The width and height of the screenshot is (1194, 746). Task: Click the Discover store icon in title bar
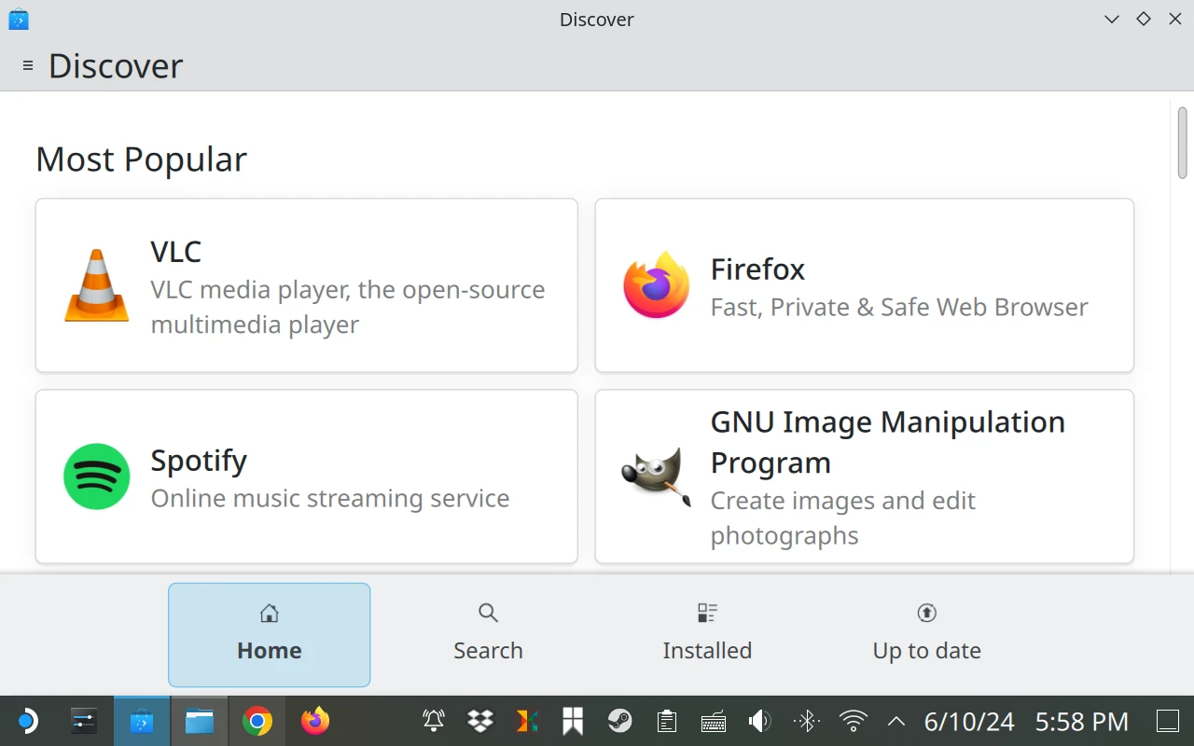tap(19, 19)
